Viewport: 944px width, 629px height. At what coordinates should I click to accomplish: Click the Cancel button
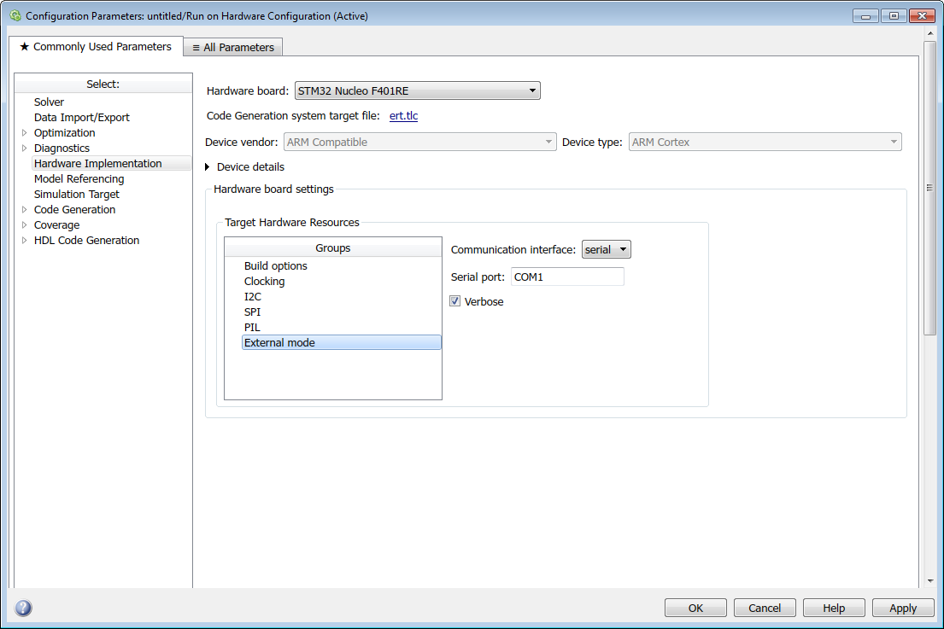(x=765, y=608)
